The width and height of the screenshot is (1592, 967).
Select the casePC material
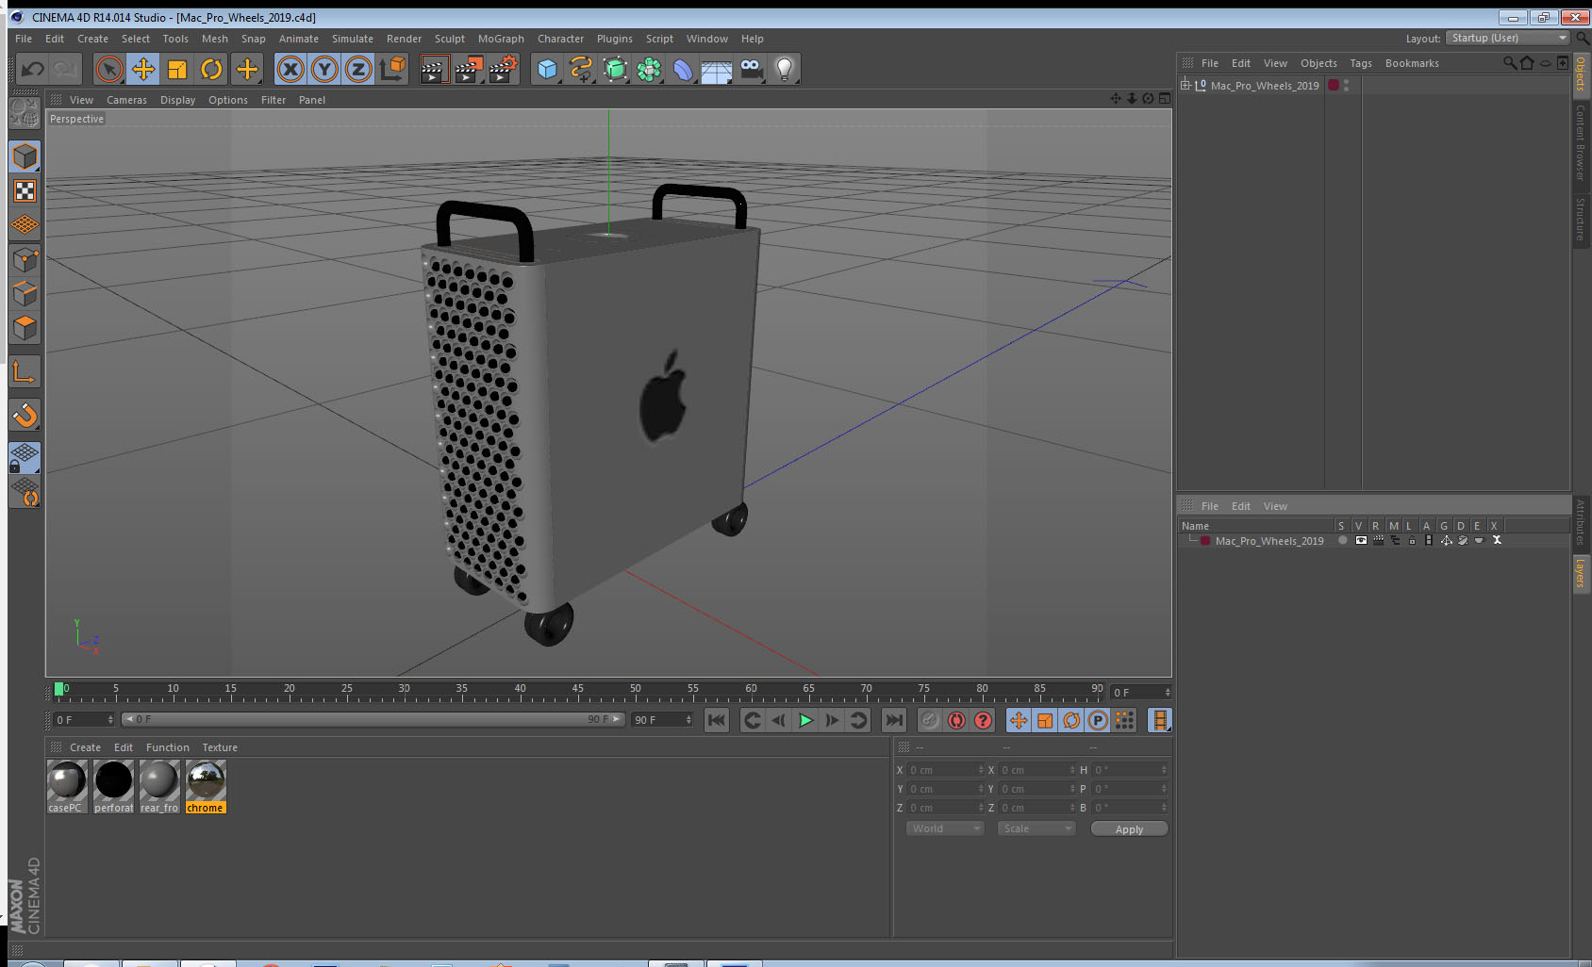[x=66, y=787]
